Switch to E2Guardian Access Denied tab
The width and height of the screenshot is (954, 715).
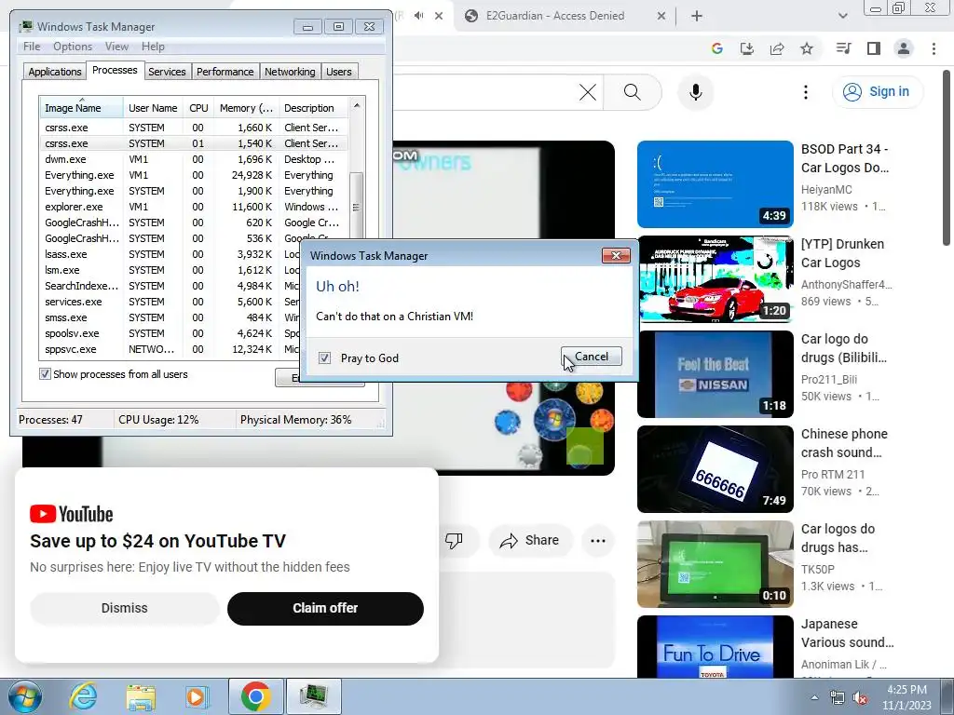[x=555, y=16]
